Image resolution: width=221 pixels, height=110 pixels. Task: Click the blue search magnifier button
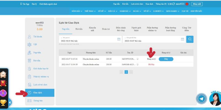[190, 39]
